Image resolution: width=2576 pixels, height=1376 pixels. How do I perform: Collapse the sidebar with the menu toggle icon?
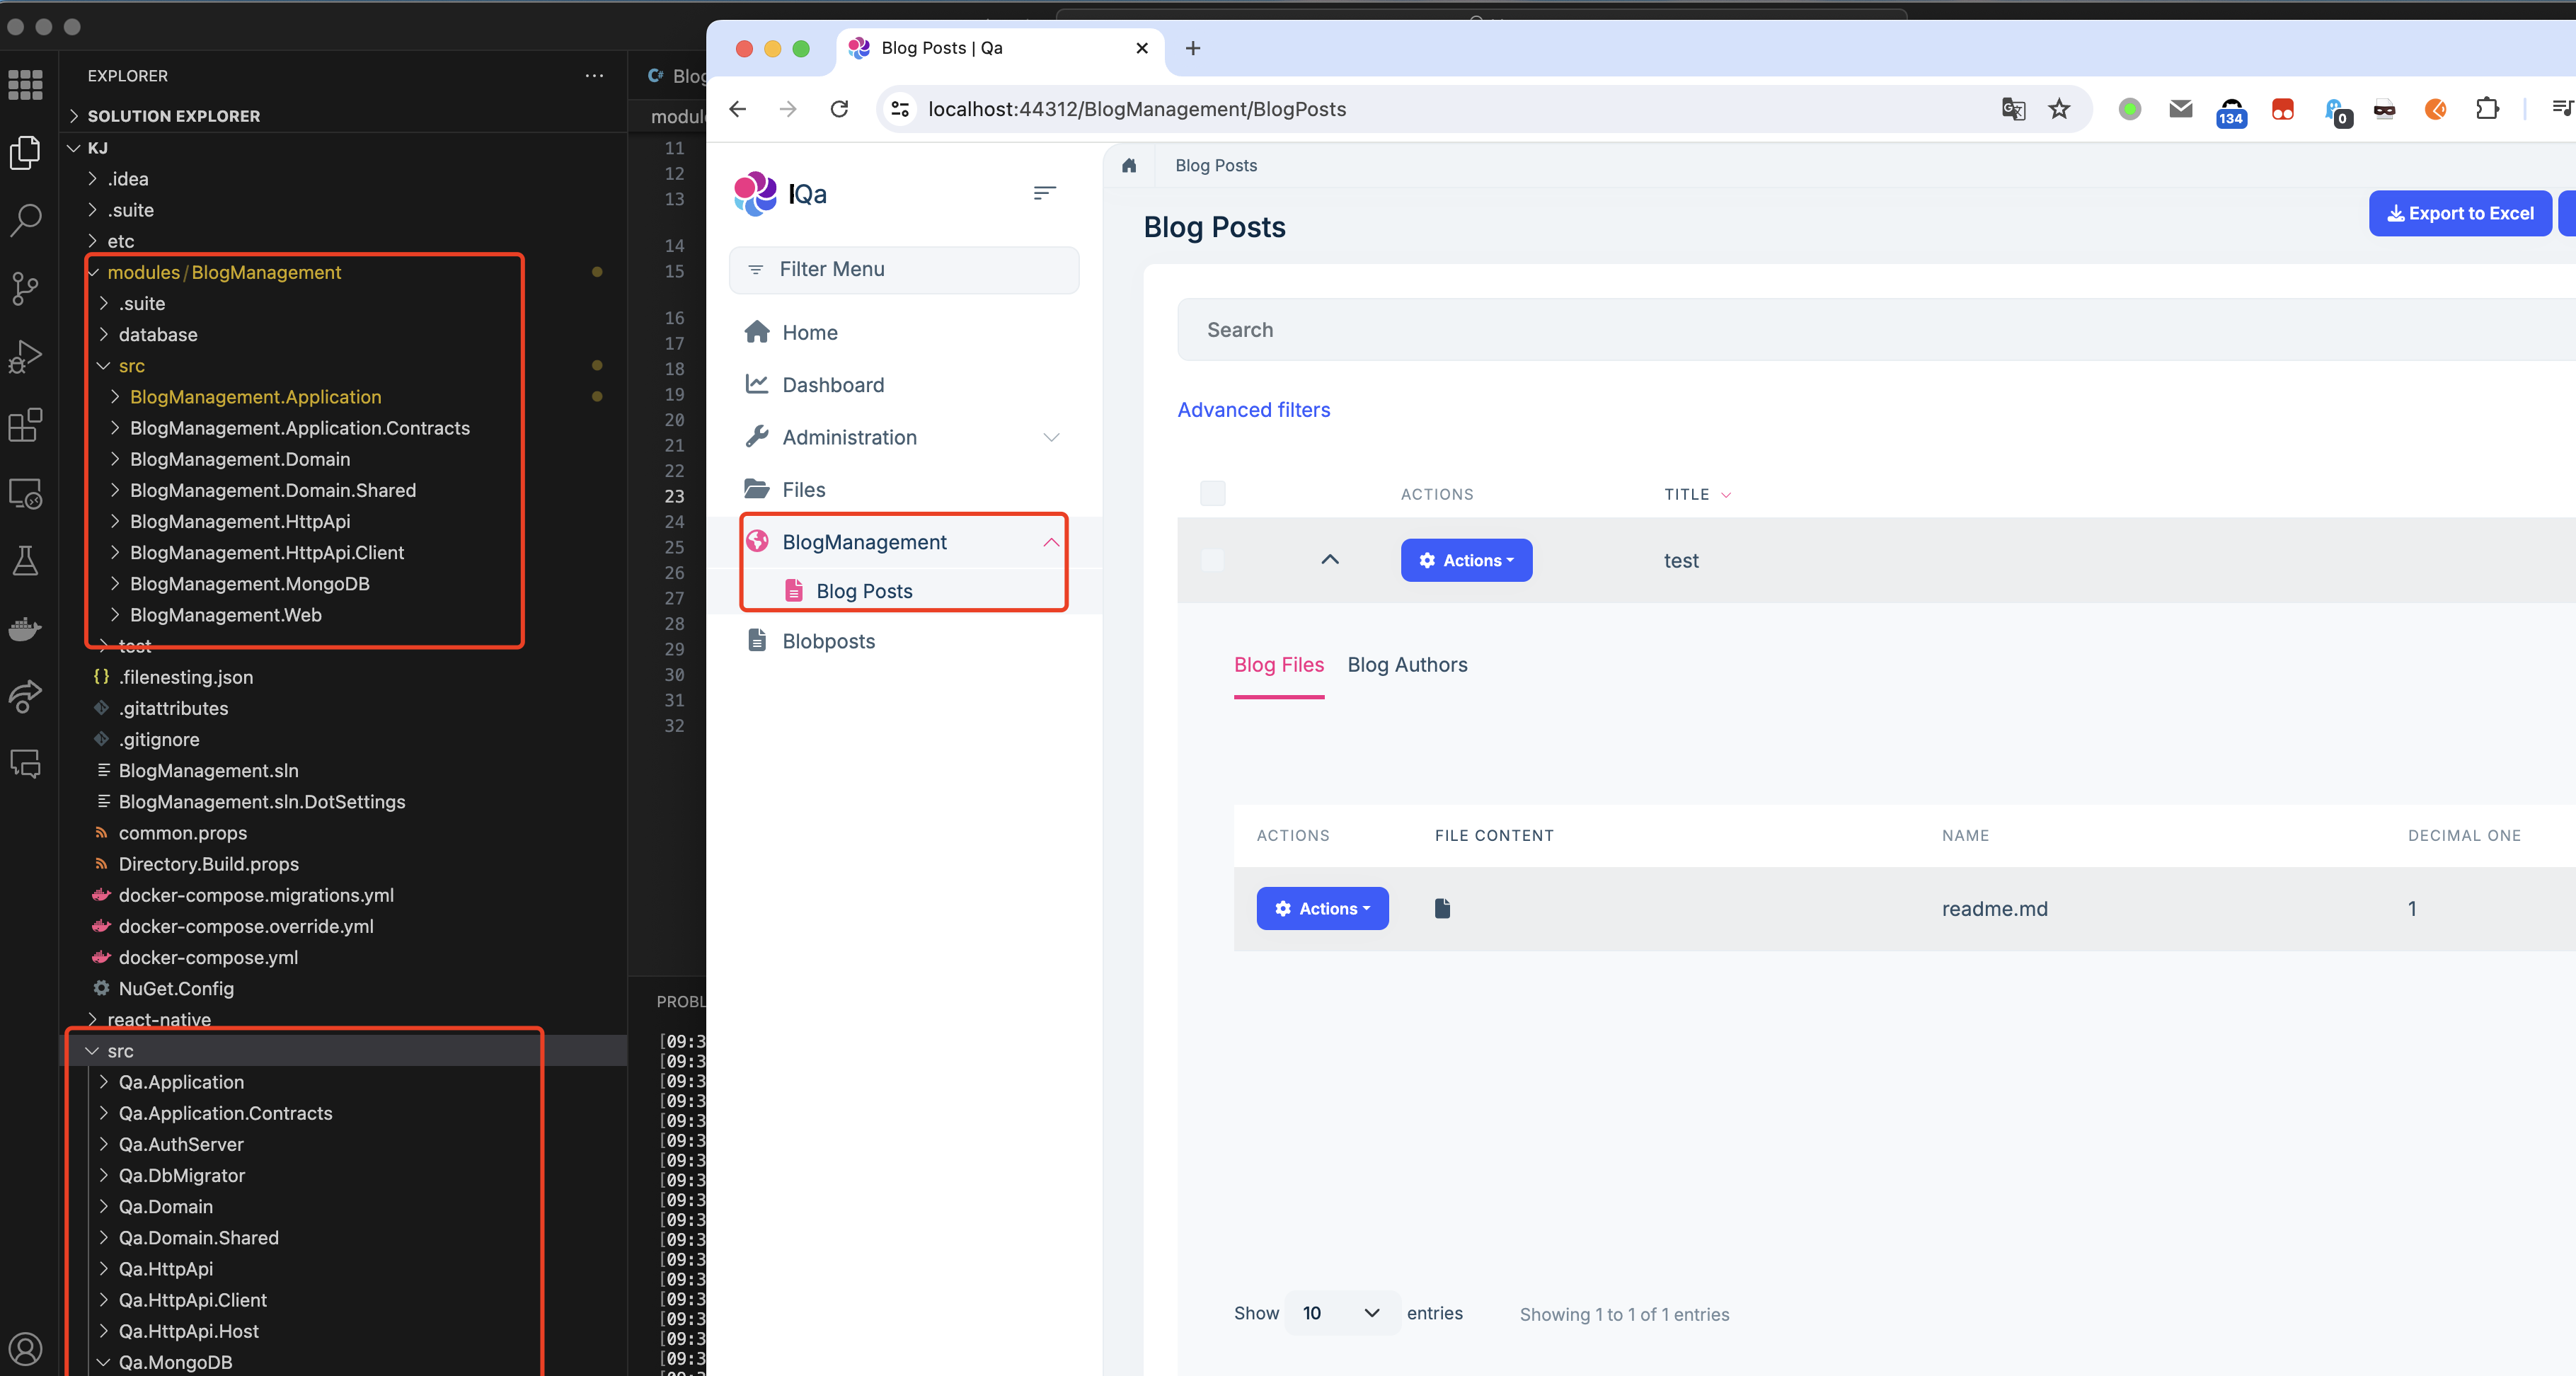click(1044, 193)
